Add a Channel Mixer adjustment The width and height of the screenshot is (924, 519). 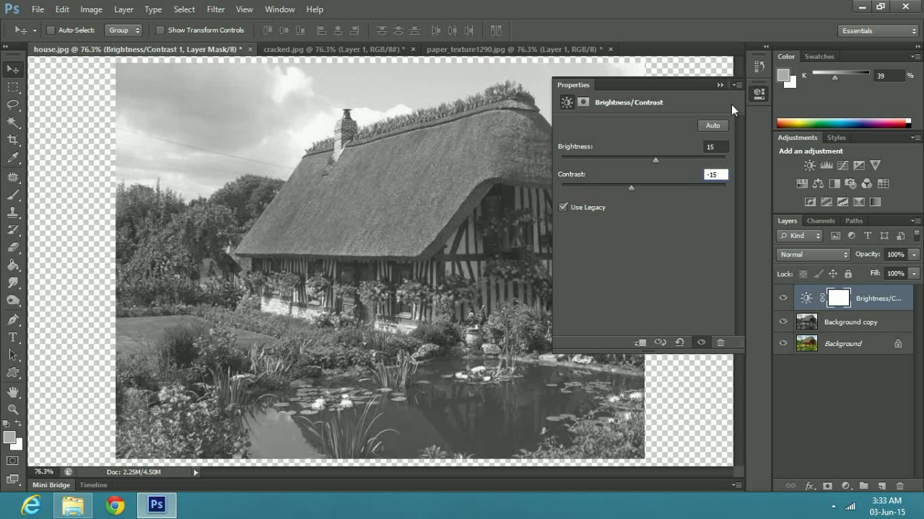(867, 184)
